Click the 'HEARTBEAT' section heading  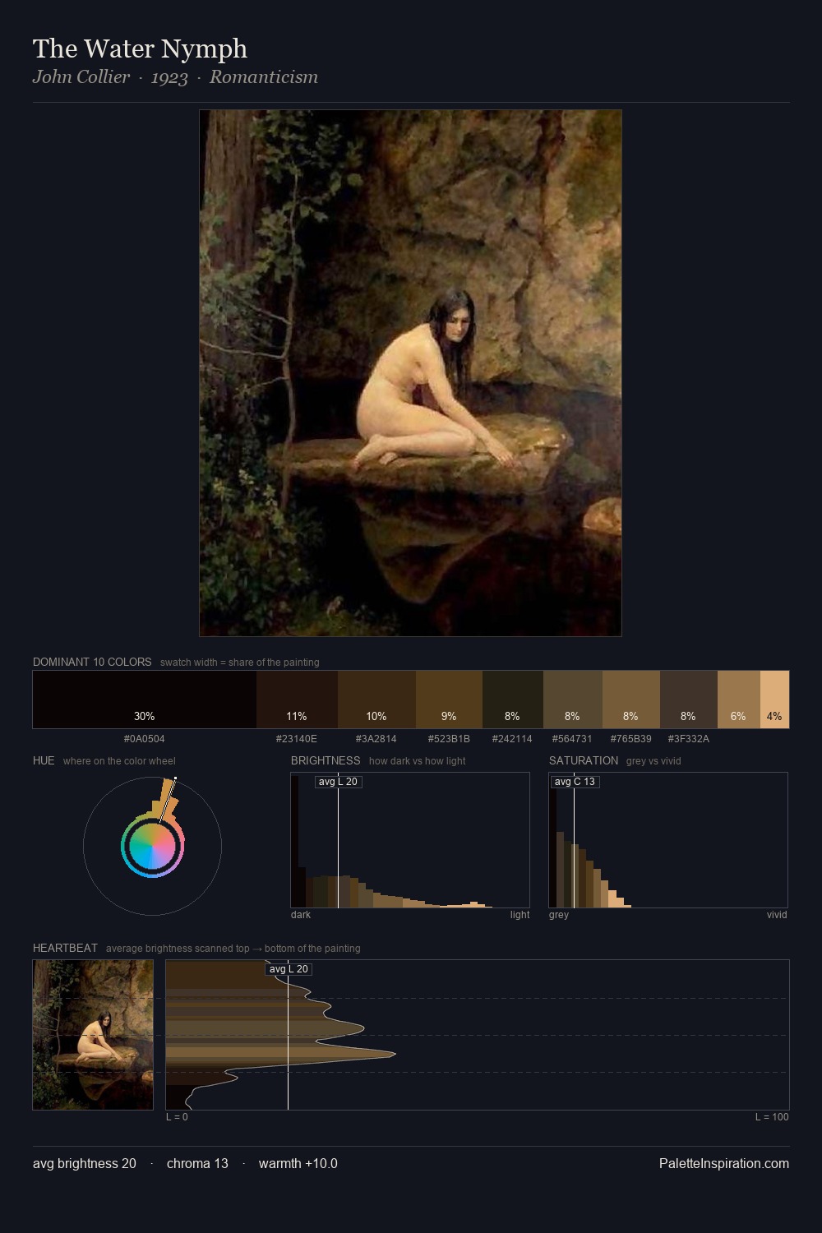(x=65, y=948)
